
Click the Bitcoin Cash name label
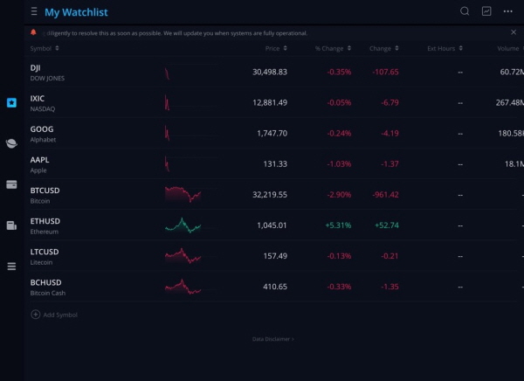48,293
